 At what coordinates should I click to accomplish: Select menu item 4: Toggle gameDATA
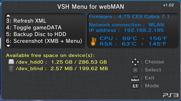[34, 28]
